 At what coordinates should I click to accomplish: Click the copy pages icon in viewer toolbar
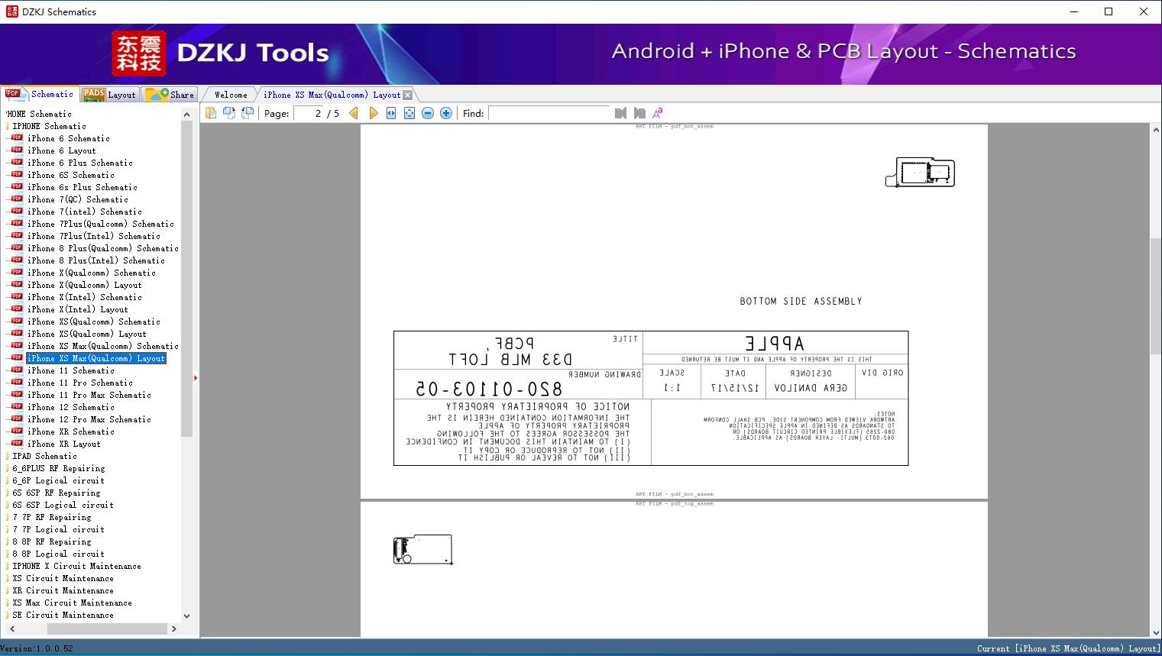(211, 113)
